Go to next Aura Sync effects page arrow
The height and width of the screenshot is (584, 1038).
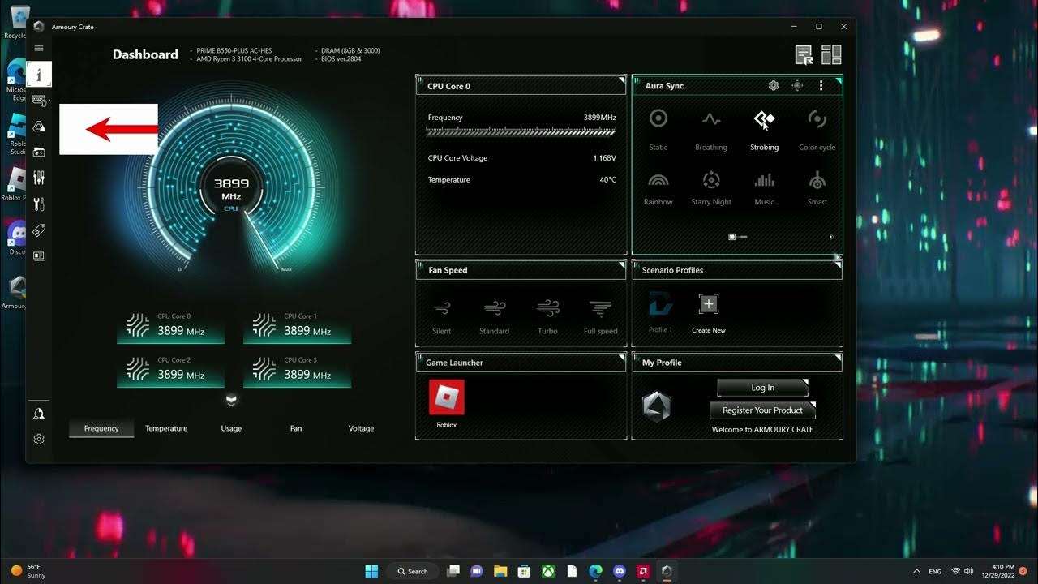pyautogui.click(x=830, y=237)
